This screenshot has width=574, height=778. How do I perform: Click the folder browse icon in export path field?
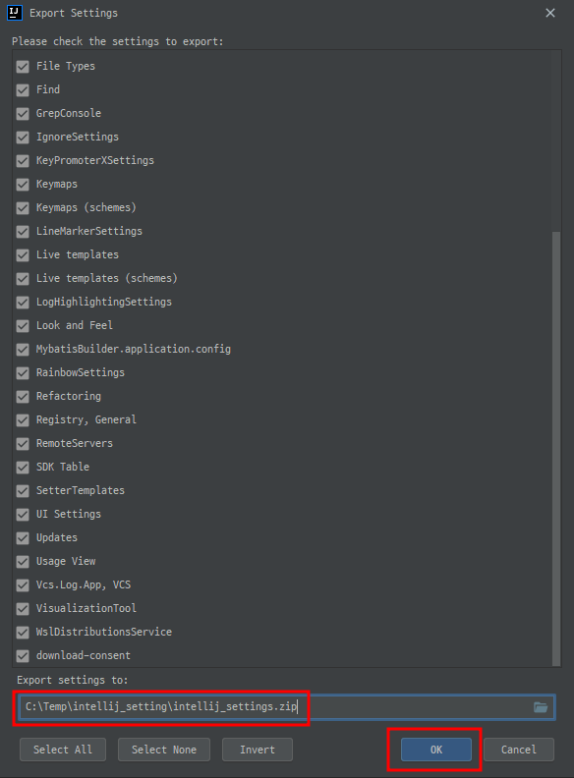coord(541,707)
